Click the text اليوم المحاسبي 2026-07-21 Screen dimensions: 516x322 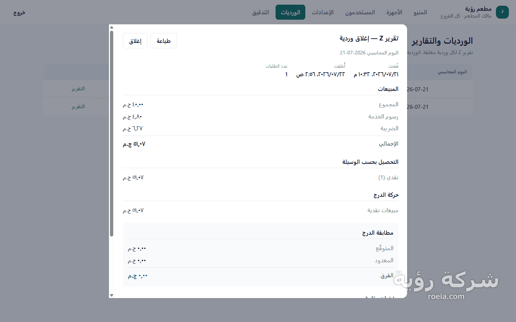(369, 53)
